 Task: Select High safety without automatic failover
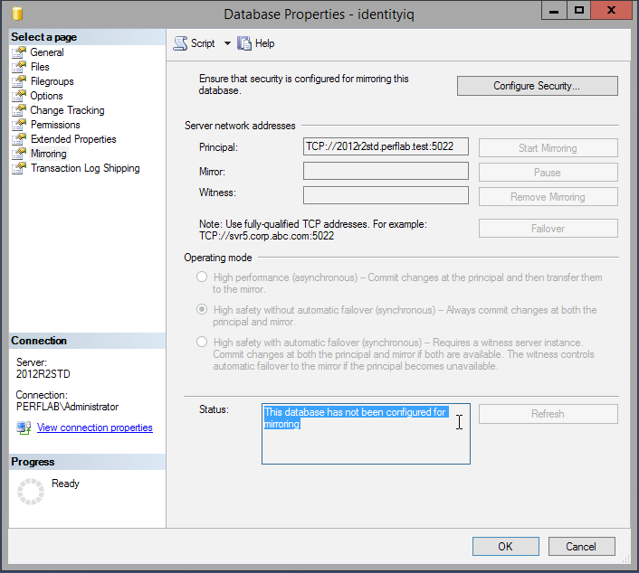202,310
